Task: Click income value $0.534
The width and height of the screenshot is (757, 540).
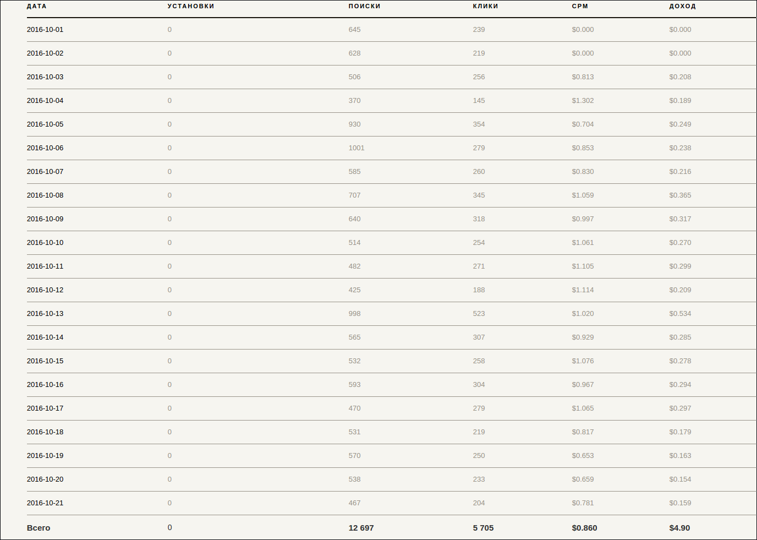Action: (680, 314)
